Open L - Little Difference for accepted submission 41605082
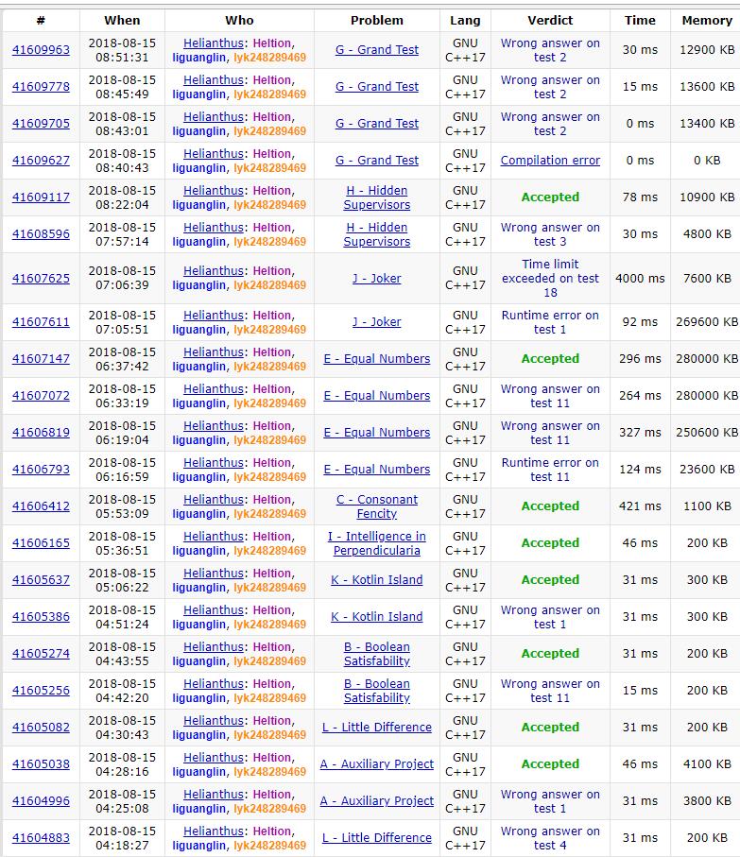This screenshot has height=857, width=740. tap(377, 728)
